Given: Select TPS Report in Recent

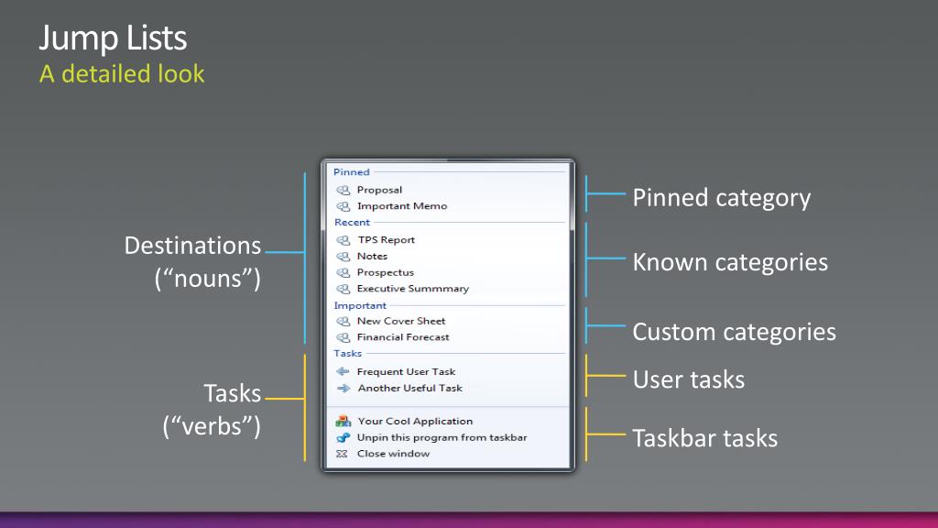Looking at the screenshot, I should pos(386,239).
